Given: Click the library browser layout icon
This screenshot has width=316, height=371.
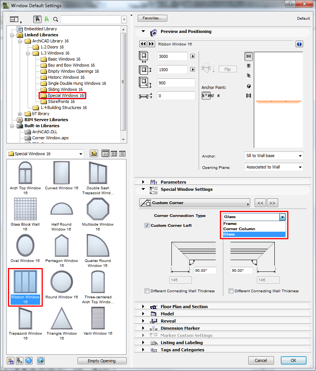Looking at the screenshot, I should tap(14, 19).
